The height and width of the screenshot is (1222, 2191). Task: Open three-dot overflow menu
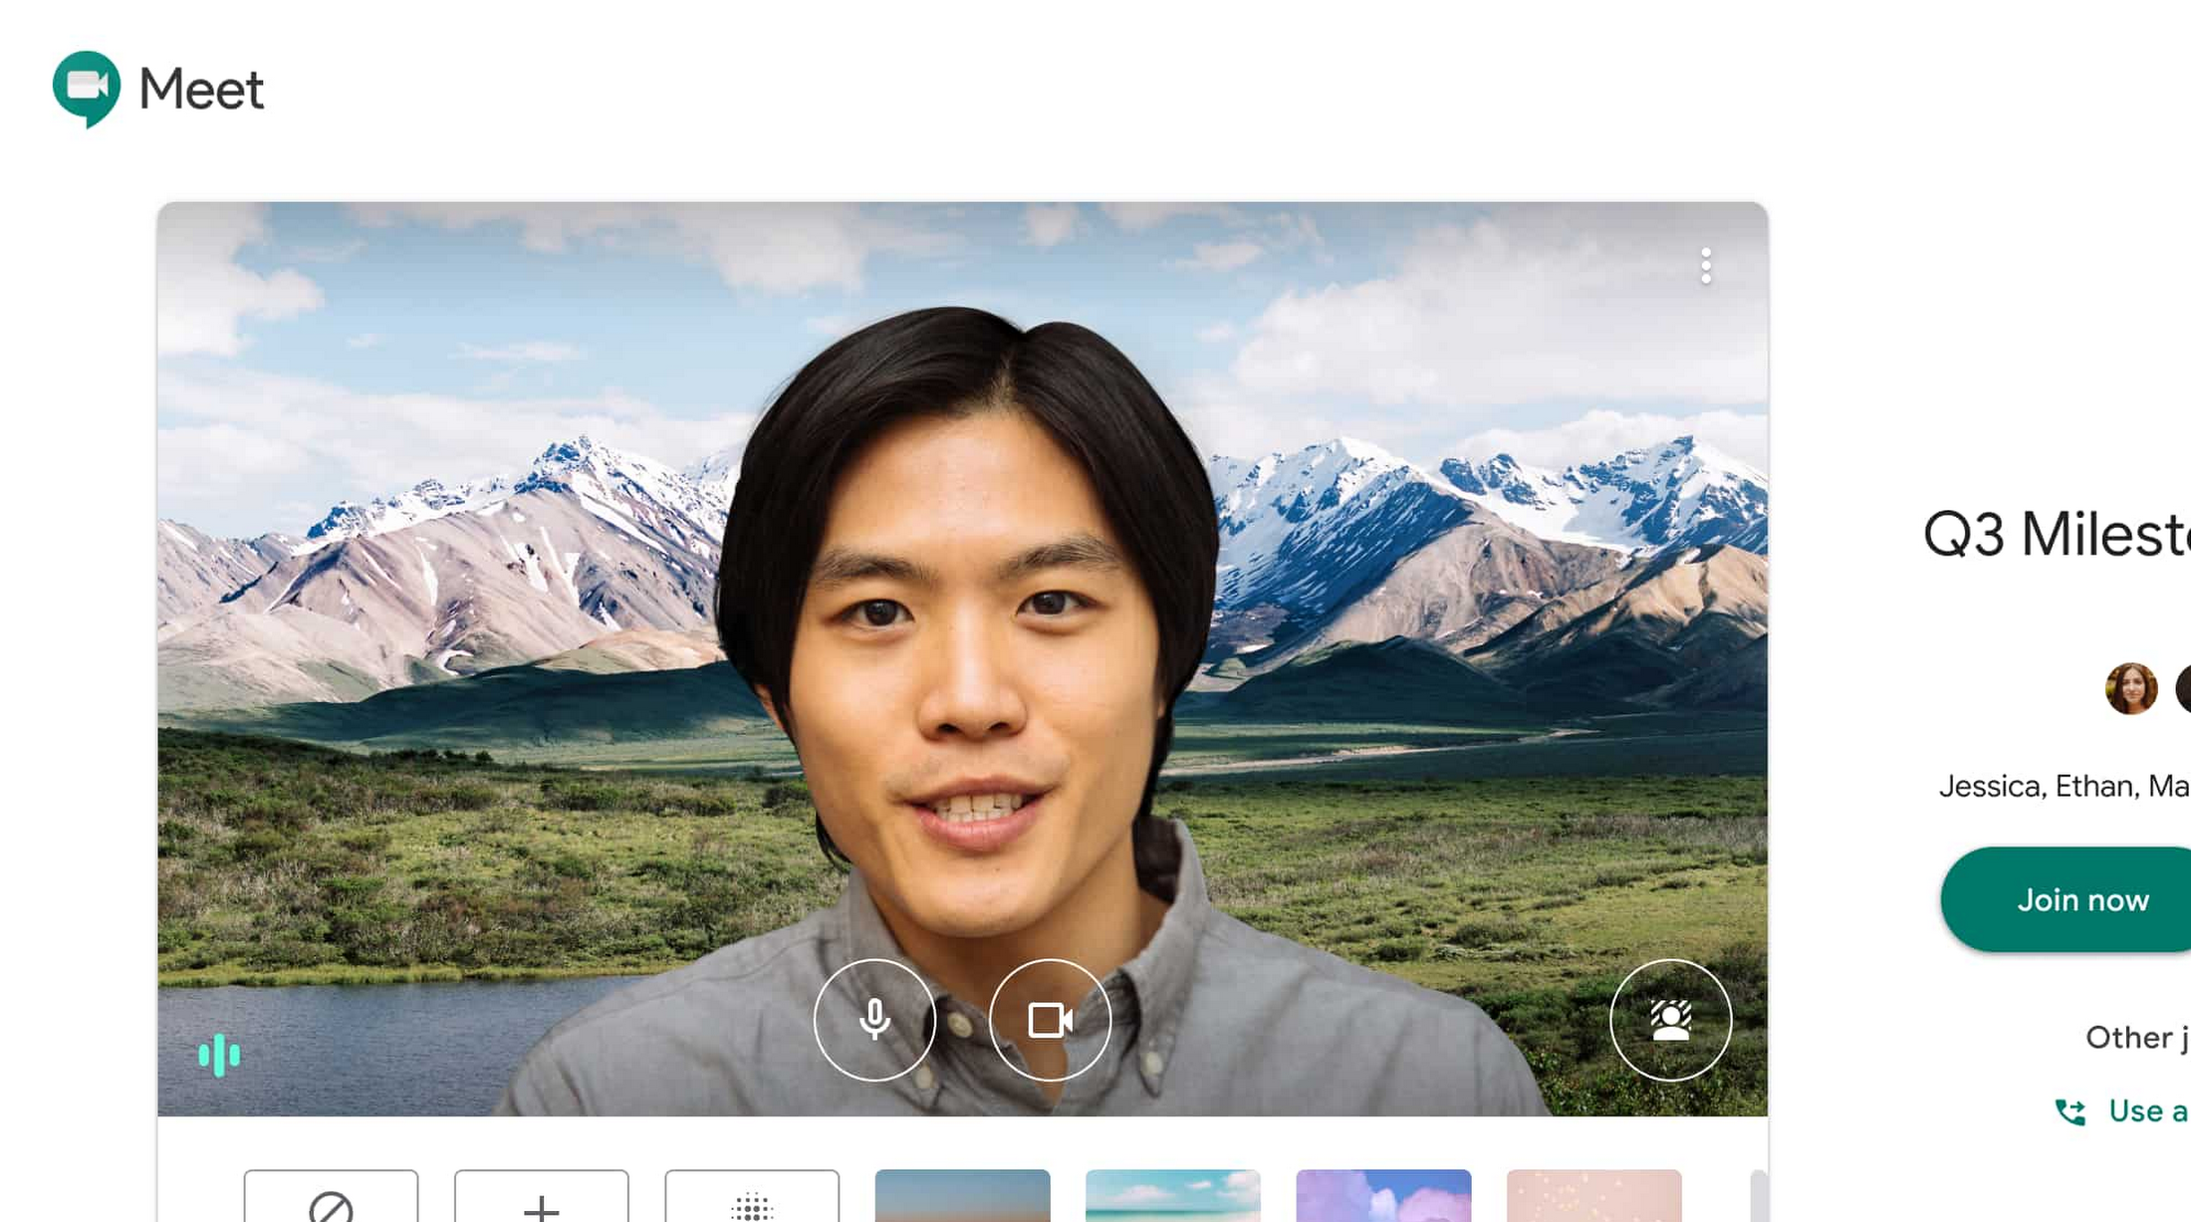pyautogui.click(x=1706, y=263)
